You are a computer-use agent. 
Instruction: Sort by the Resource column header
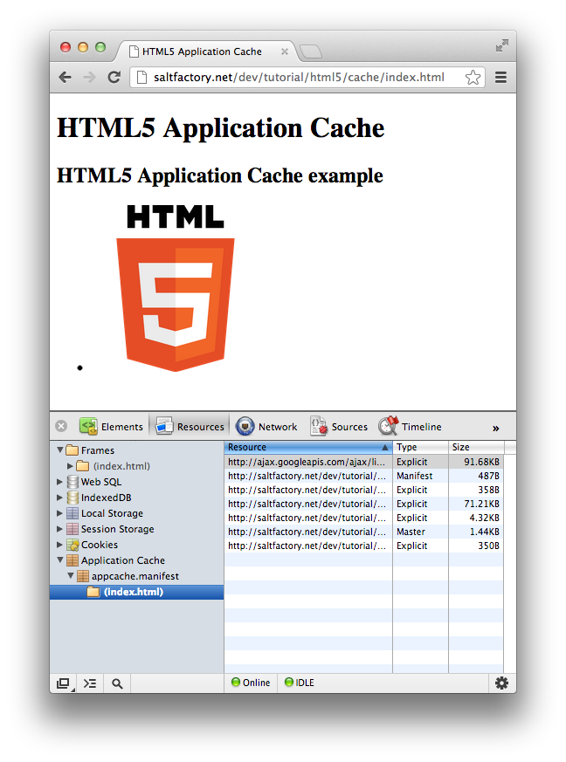[x=308, y=447]
